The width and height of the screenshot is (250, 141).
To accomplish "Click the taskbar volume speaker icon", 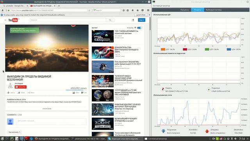I will [236, 139].
